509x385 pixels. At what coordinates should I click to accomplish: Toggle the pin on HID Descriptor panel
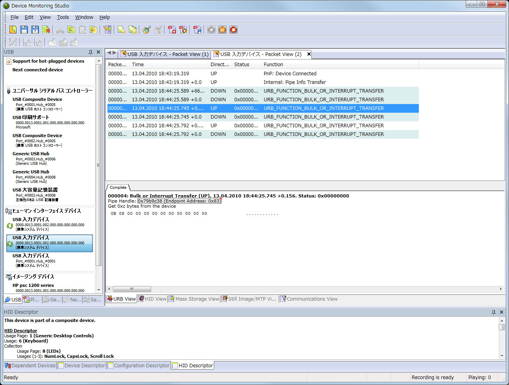tap(494, 312)
